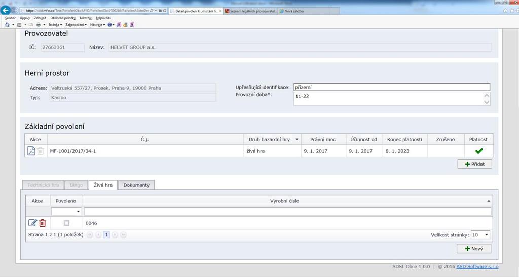Open the Nástroje menu in menu bar
The image size is (519, 277).
click(86, 18)
